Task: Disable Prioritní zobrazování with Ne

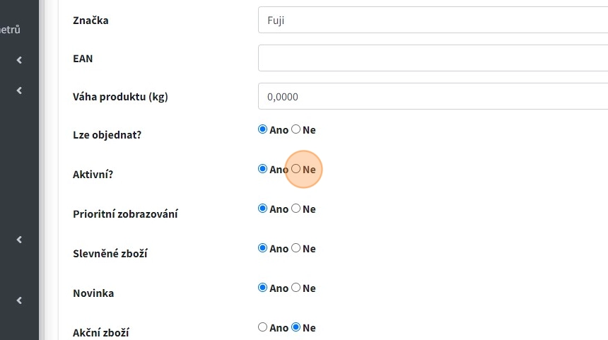Action: coord(296,209)
